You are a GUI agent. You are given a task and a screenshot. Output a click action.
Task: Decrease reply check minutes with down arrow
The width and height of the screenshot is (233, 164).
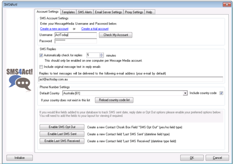tap(102, 56)
